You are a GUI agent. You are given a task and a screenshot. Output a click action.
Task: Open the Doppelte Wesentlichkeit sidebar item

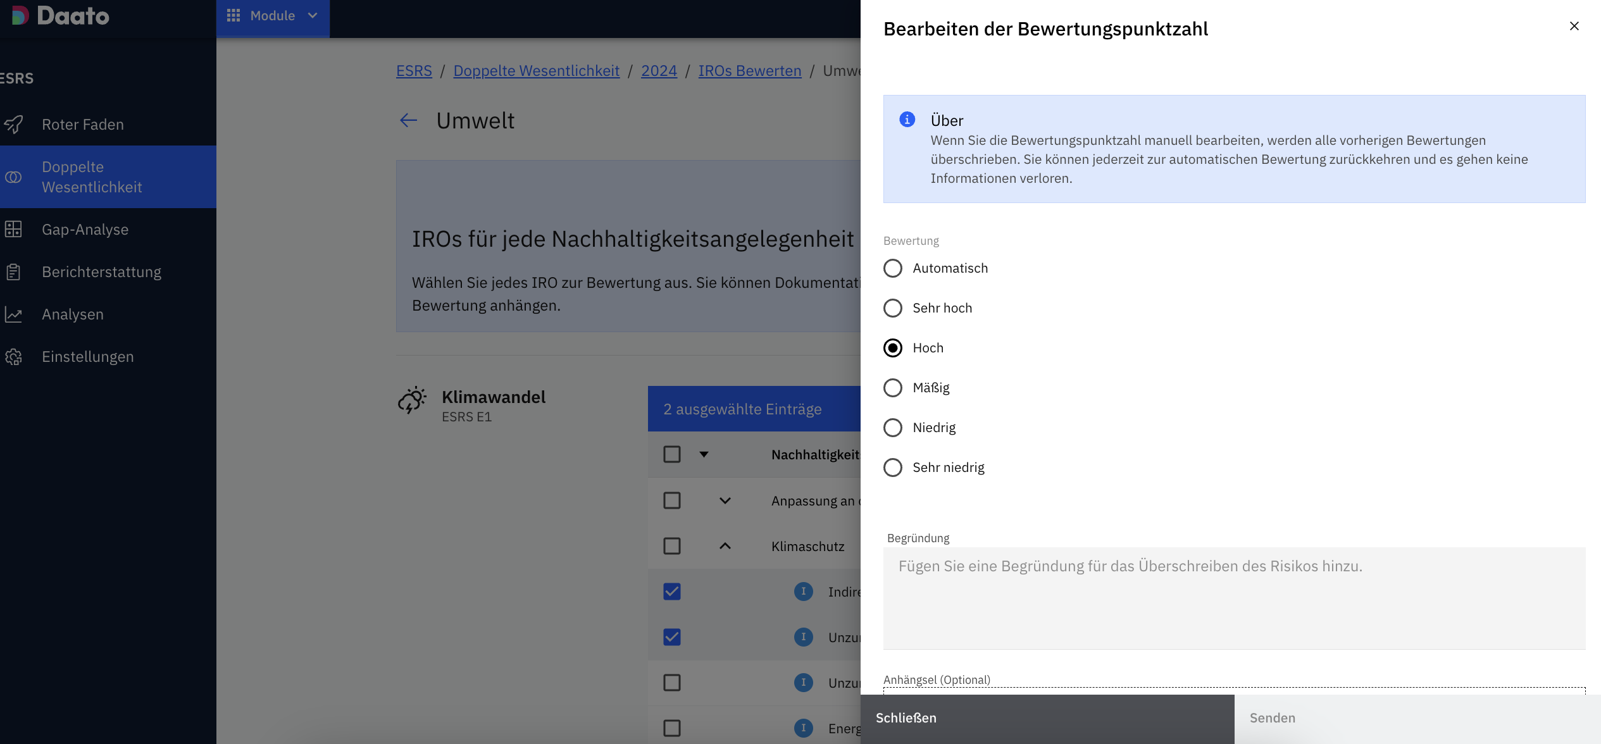click(92, 177)
